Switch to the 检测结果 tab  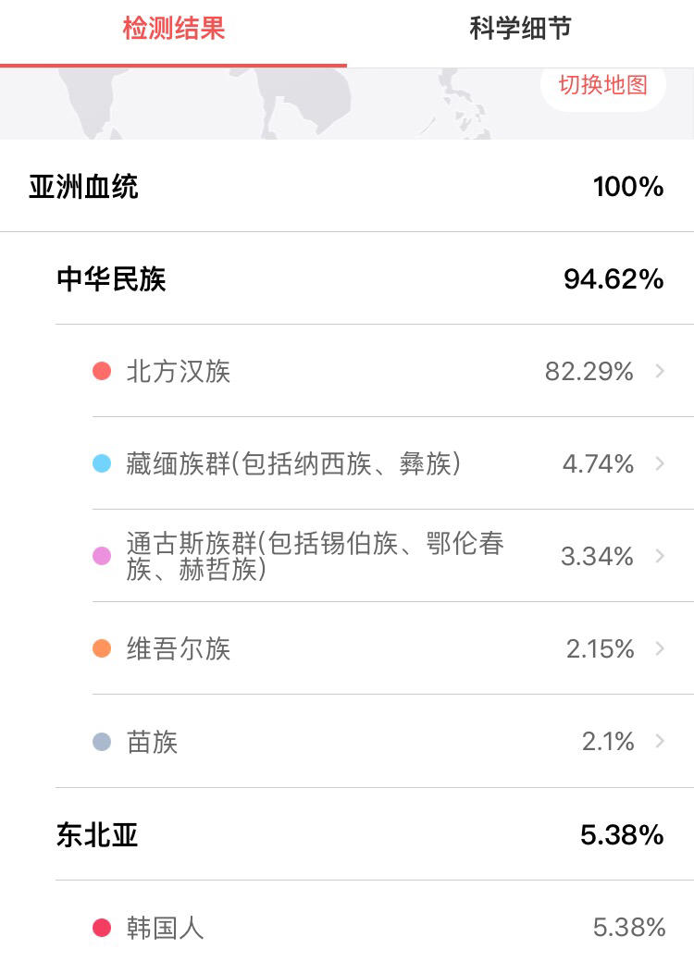[174, 29]
